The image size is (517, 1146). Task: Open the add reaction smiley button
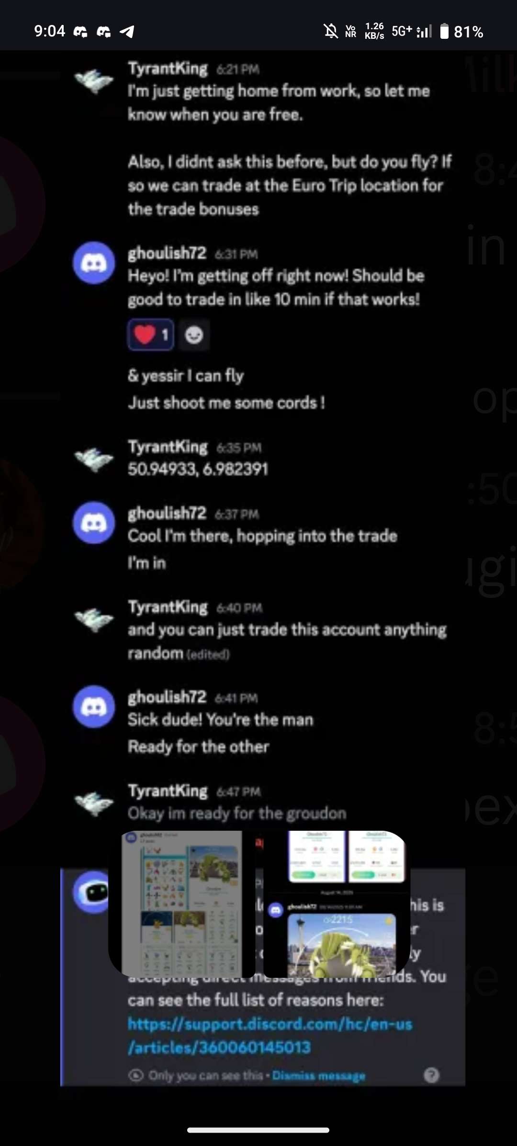[x=194, y=334]
